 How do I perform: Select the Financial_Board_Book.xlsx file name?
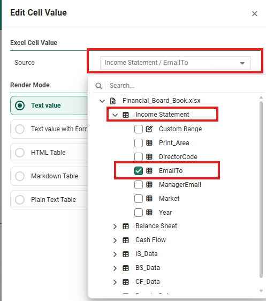[x=161, y=101]
